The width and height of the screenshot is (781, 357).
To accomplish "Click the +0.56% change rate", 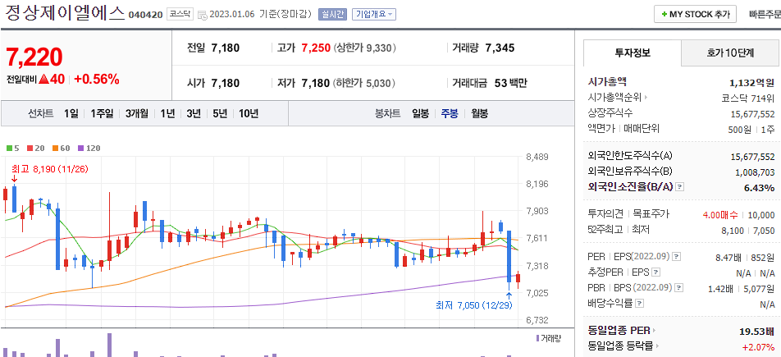I will (x=97, y=79).
